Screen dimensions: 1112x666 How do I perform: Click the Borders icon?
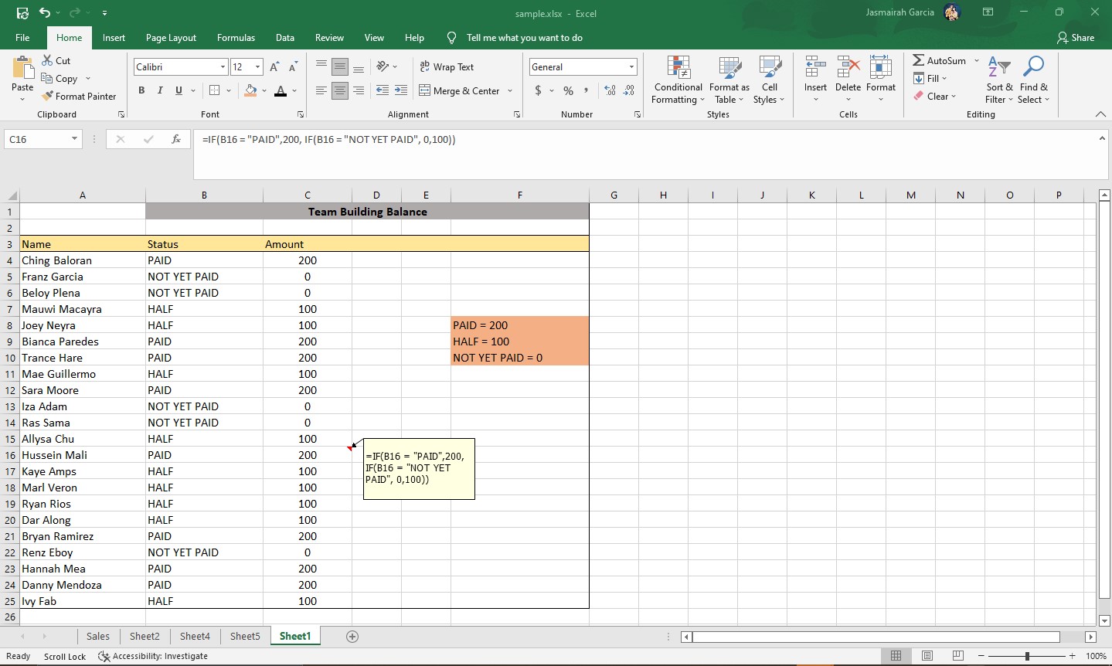coord(215,90)
